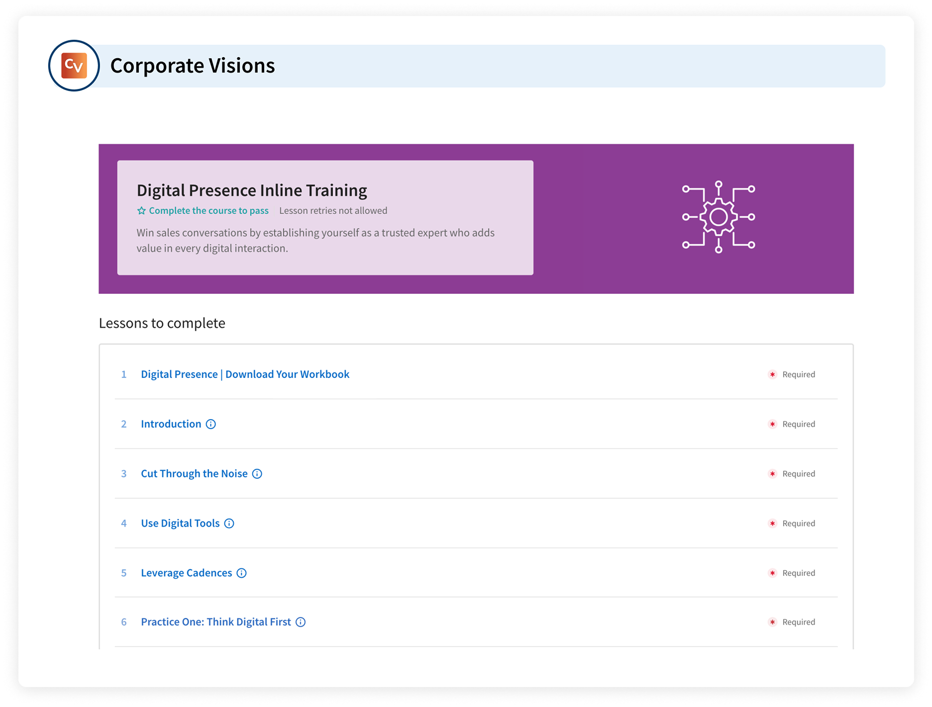Open the Introduction lesson
This screenshot has height=707, width=932.
(171, 424)
